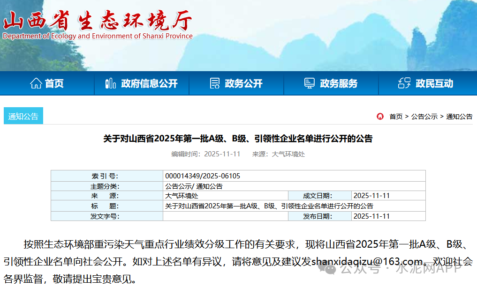Click the icon beside 政府信息公开
This screenshot has height=287, width=477.
tap(110, 83)
